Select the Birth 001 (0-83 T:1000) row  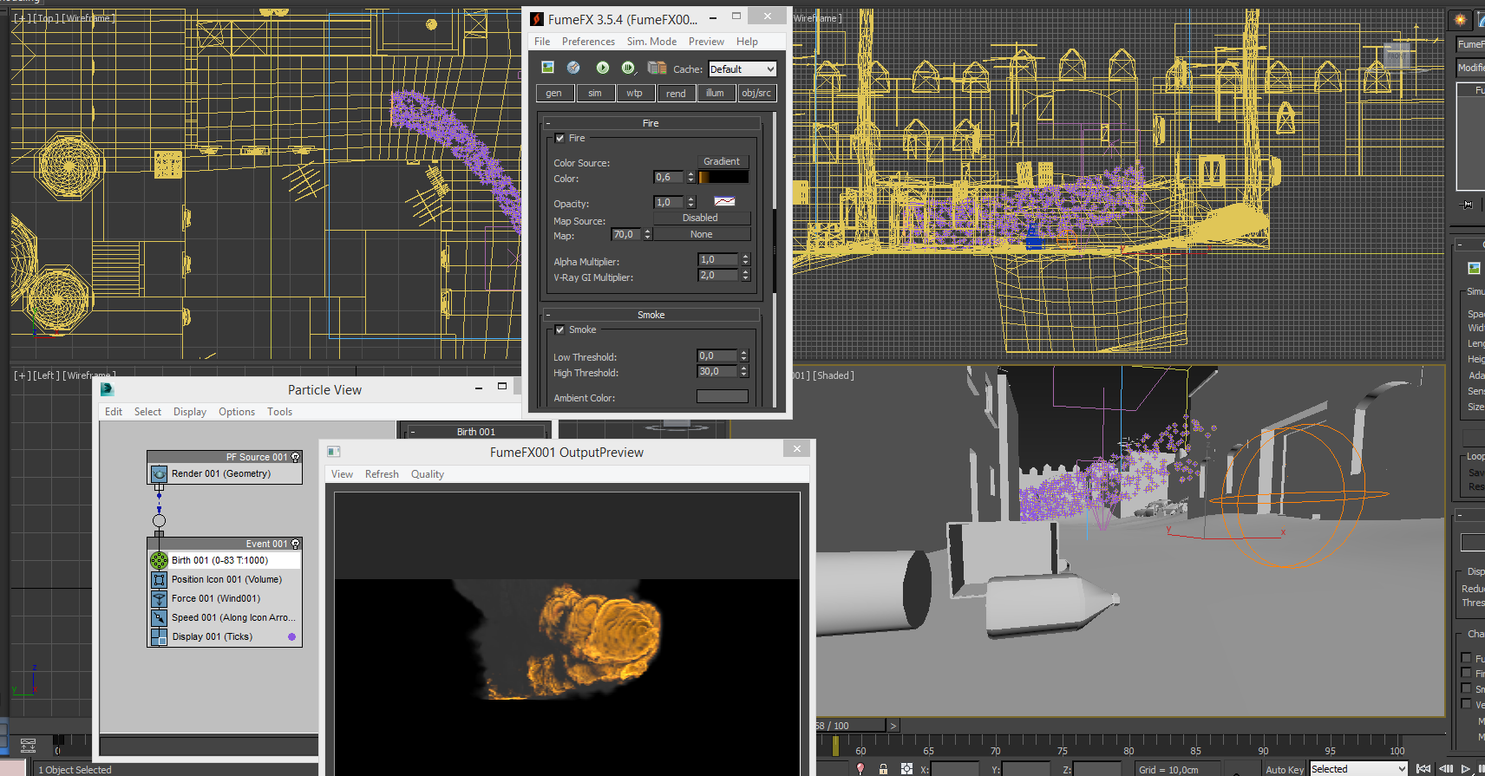[x=235, y=560]
